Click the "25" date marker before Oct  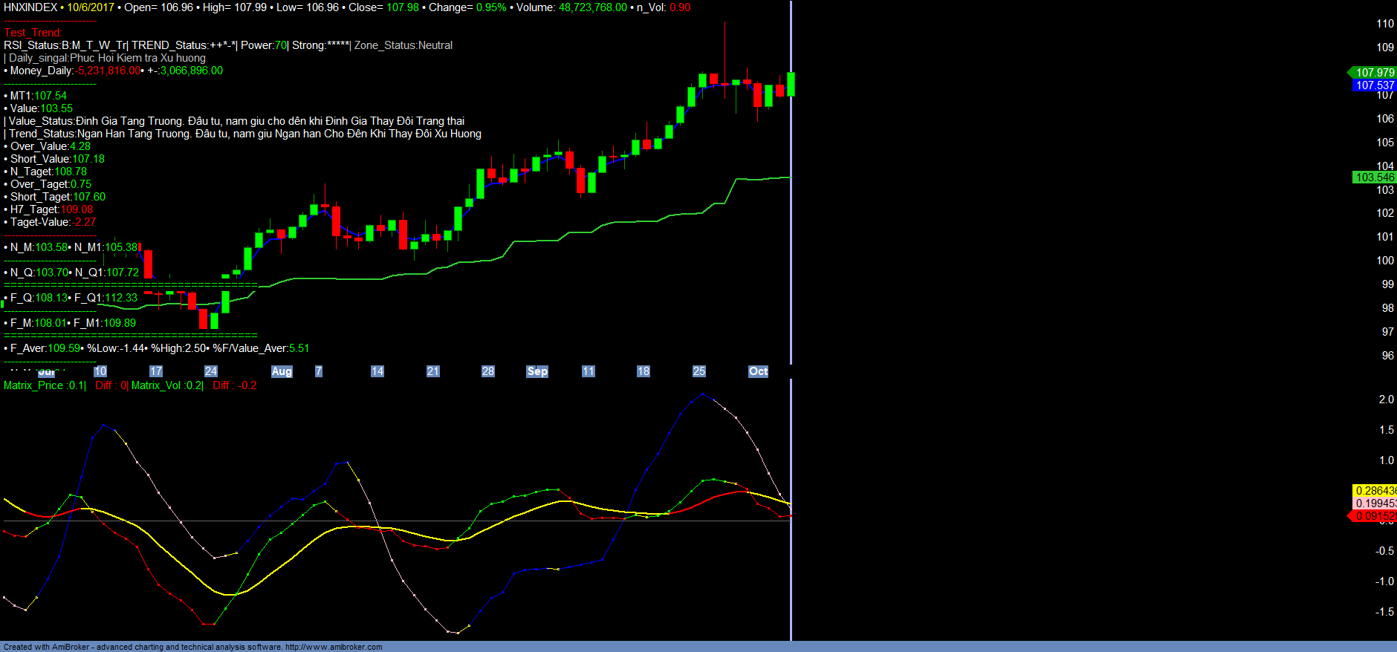point(698,371)
